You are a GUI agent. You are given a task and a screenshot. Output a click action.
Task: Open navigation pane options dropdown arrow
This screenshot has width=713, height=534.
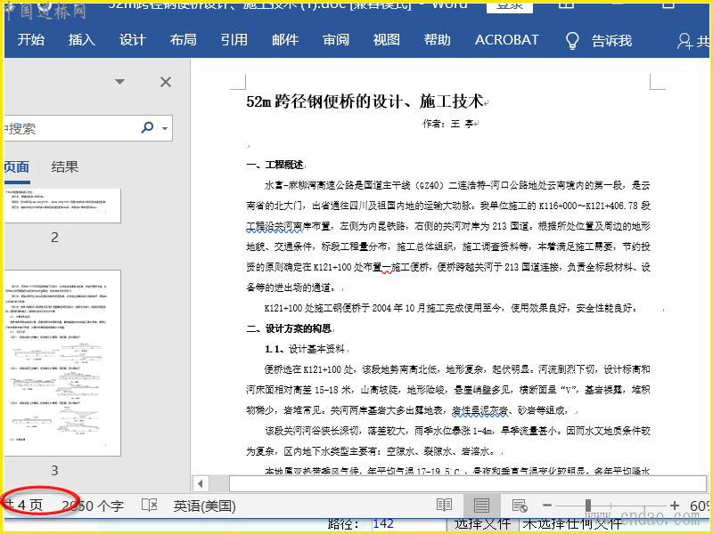(119, 82)
